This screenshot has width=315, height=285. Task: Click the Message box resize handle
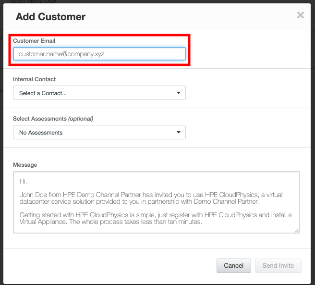tap(297, 231)
